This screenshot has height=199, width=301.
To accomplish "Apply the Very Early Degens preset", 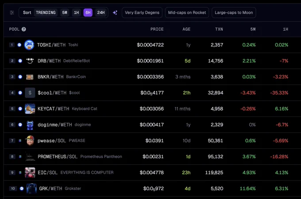I will tap(142, 13).
